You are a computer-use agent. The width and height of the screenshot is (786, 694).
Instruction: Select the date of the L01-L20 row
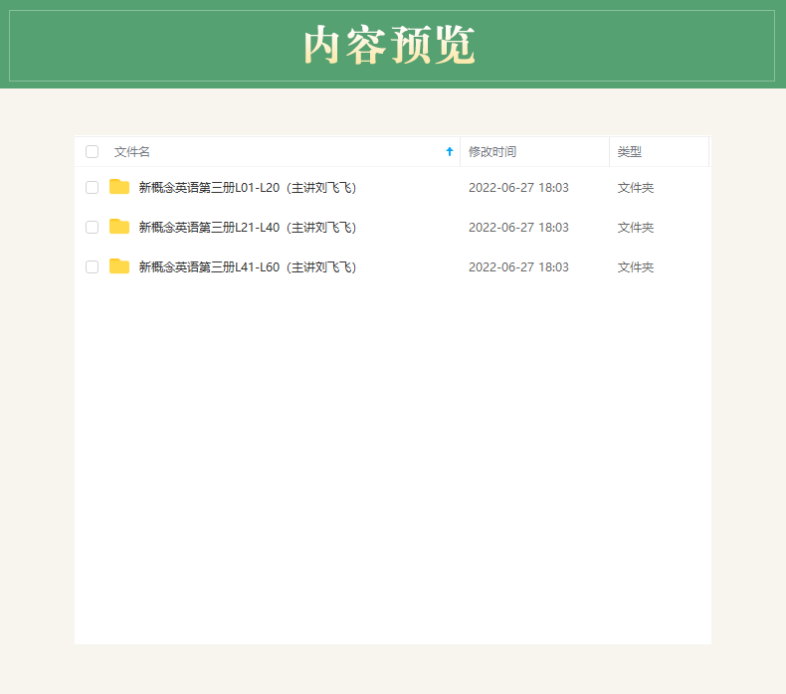coord(518,188)
